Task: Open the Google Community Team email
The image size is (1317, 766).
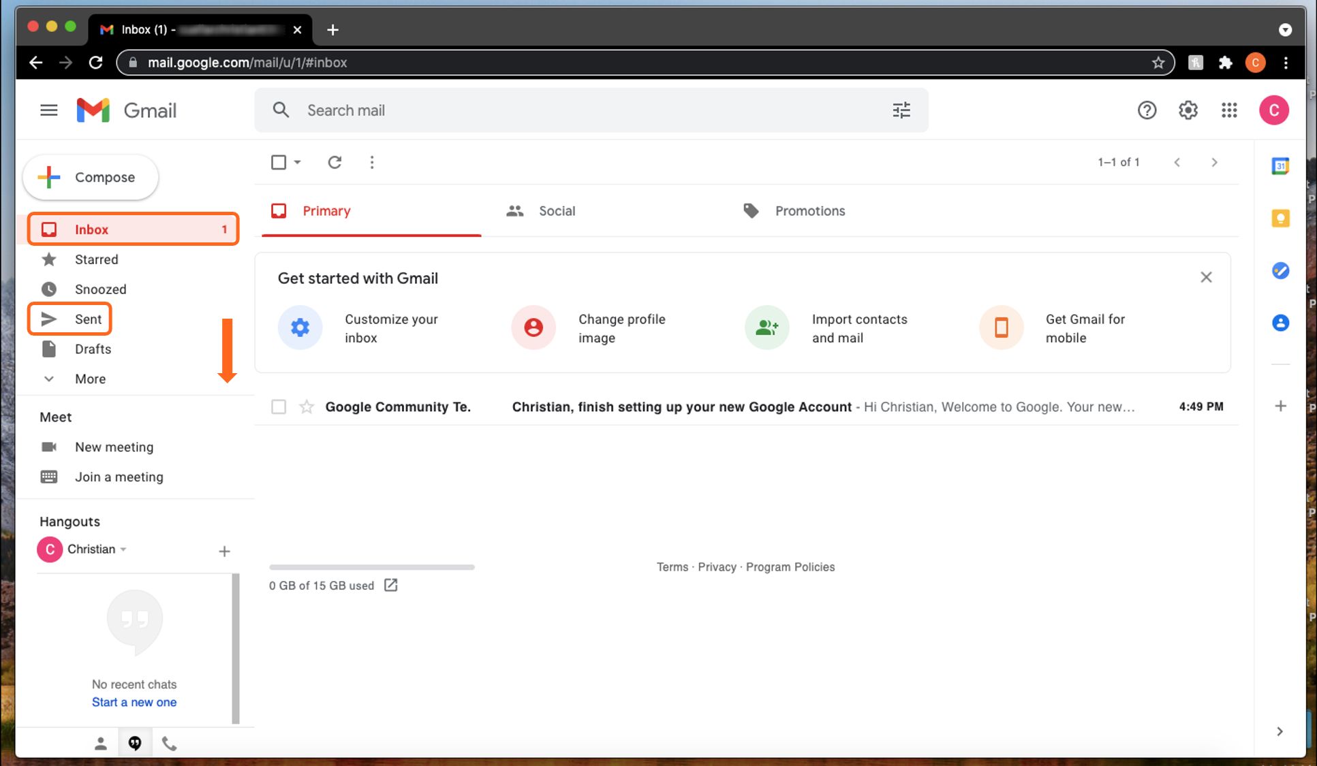Action: 747,407
